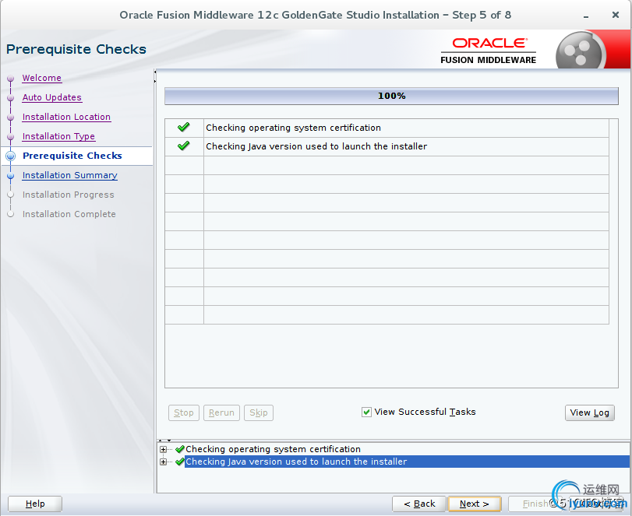This screenshot has height=516, width=632.
Task: Close the installer window
Action: (616, 15)
